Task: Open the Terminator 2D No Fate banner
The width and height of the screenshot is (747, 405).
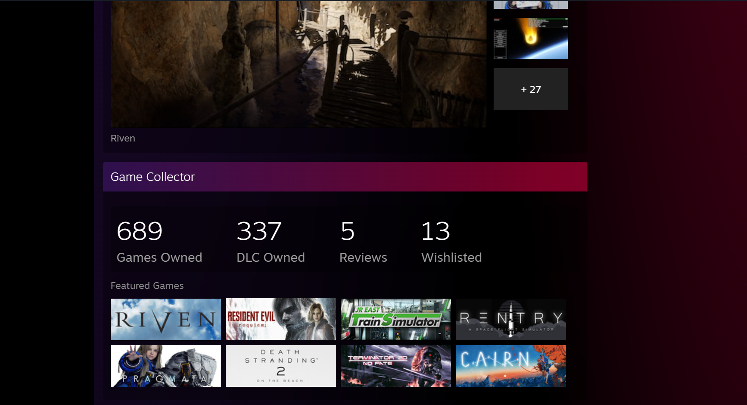Action: tap(396, 366)
